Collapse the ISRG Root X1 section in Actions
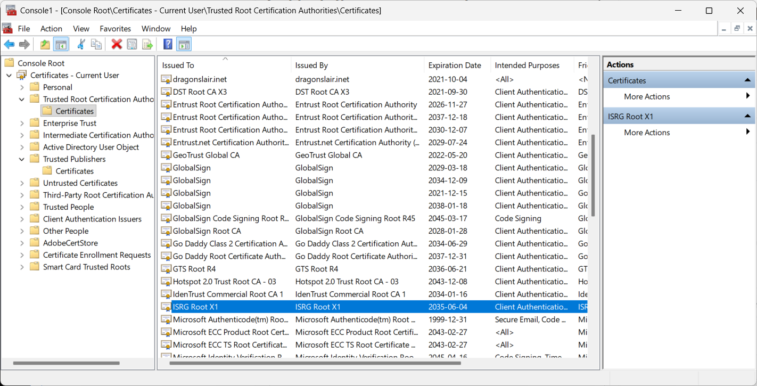Screen dimensions: 757x386 747,117
